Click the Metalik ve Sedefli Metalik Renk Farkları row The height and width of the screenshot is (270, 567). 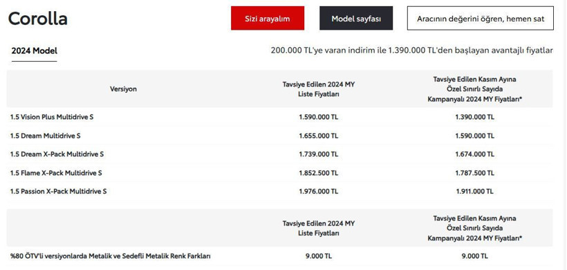[279, 256]
